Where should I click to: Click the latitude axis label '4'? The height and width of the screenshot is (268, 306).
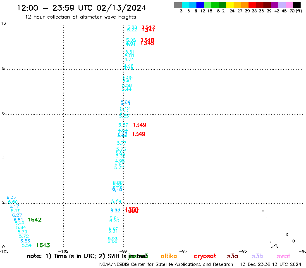(3, 158)
